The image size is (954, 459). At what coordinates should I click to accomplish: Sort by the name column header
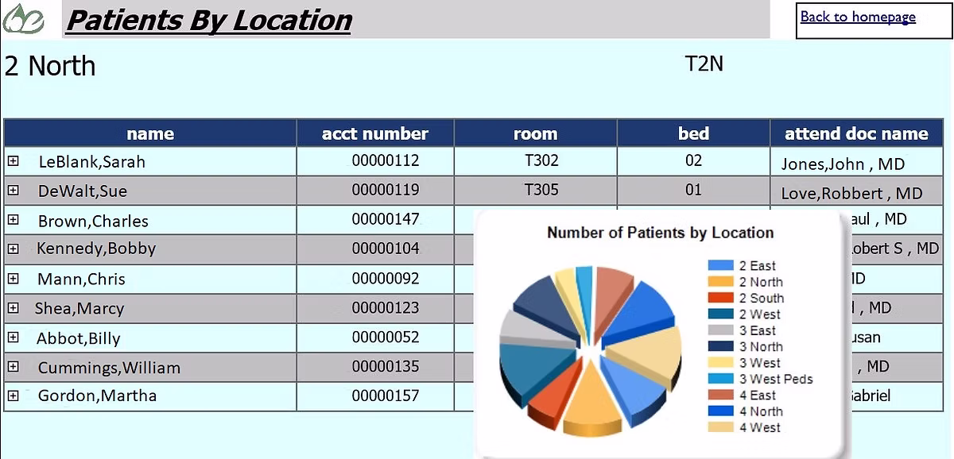point(150,133)
